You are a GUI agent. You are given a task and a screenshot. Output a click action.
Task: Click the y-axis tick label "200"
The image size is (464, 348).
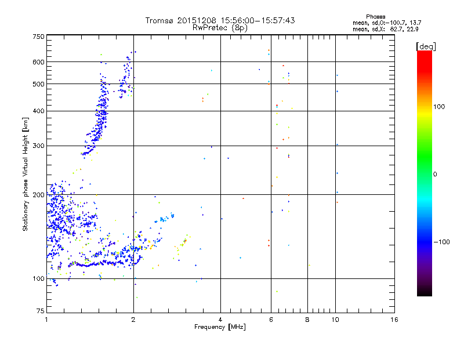click(38, 195)
